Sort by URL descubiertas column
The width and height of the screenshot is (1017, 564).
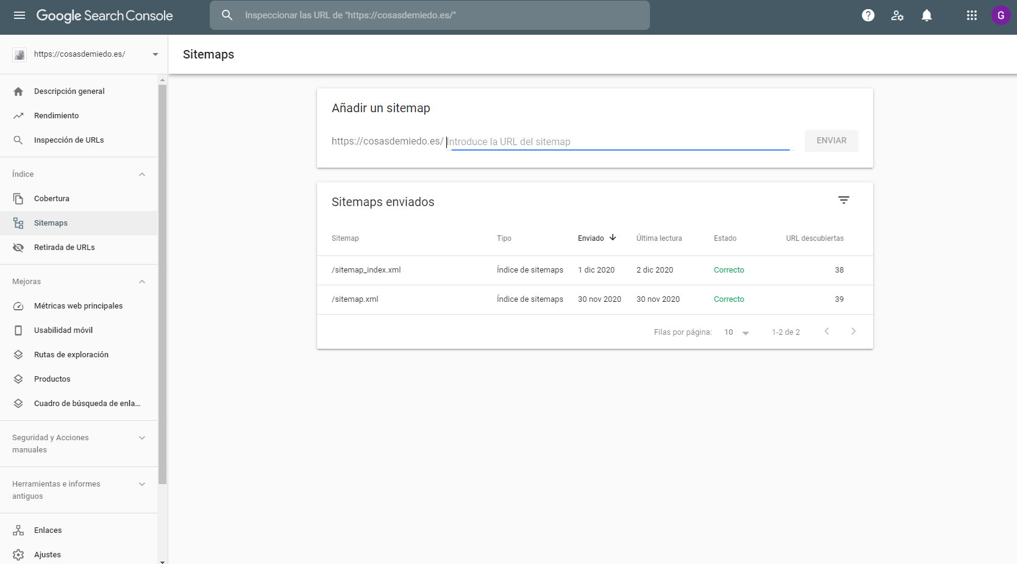coord(815,238)
